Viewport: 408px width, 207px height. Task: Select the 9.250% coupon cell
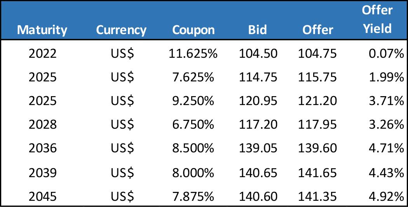click(x=193, y=101)
